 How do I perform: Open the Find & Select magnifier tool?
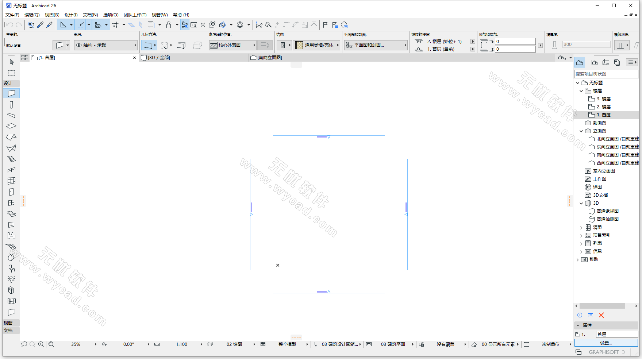pyautogui.click(x=31, y=24)
